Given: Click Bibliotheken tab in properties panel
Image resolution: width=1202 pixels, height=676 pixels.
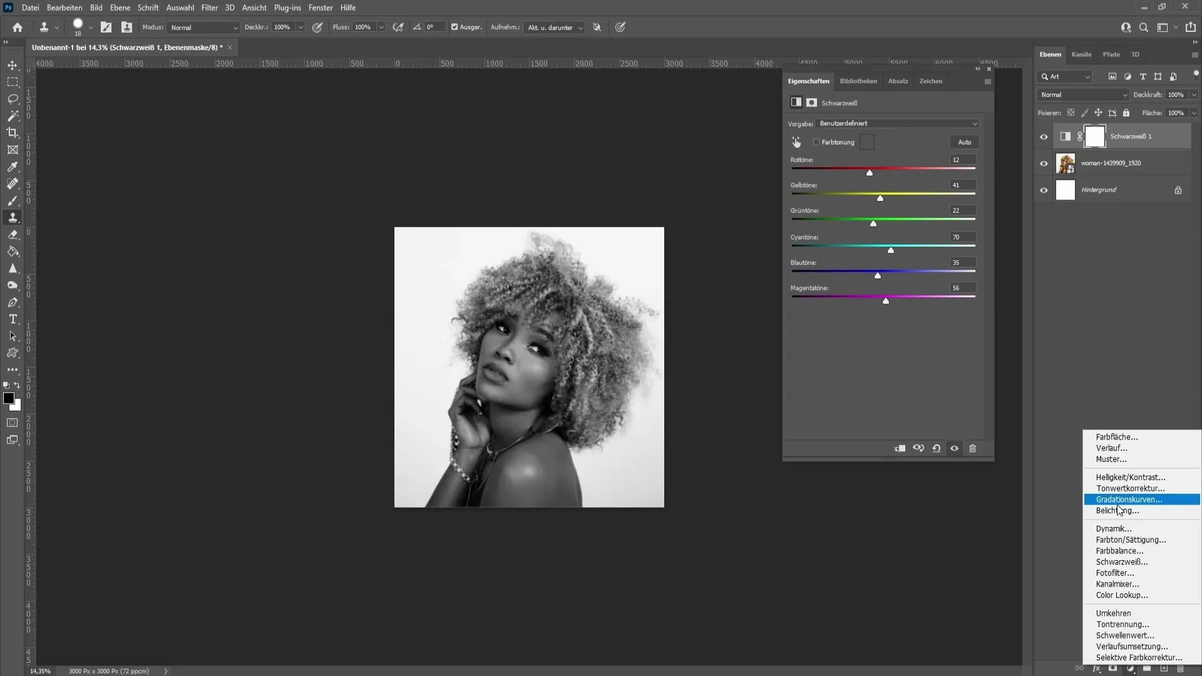Looking at the screenshot, I should [x=858, y=80].
